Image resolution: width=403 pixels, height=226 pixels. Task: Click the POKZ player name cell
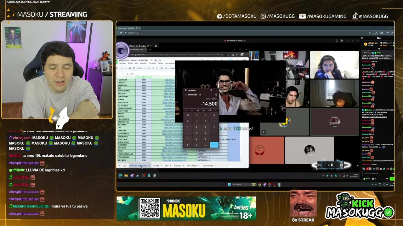click(x=126, y=151)
